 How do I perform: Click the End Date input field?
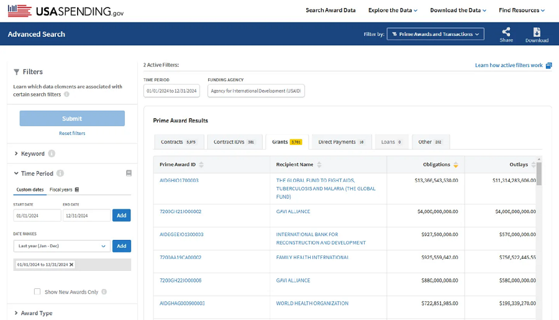coord(86,216)
